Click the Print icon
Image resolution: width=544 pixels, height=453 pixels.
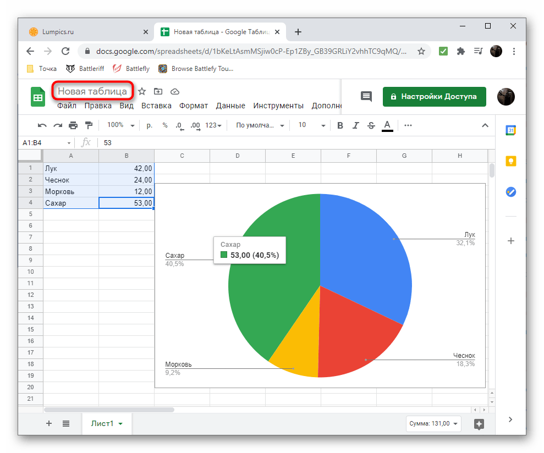73,125
